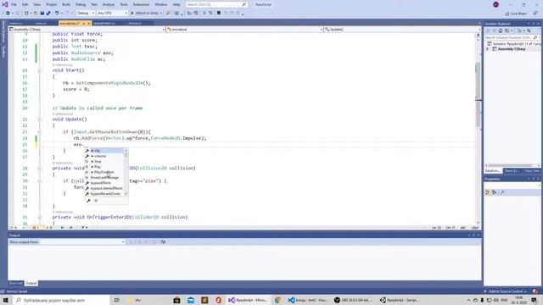Click the user account avatar
Image resolution: width=543 pixels, height=305 pixels.
(495, 4)
